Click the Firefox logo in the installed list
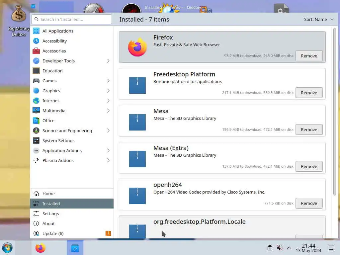The width and height of the screenshot is (340, 255). click(x=137, y=47)
